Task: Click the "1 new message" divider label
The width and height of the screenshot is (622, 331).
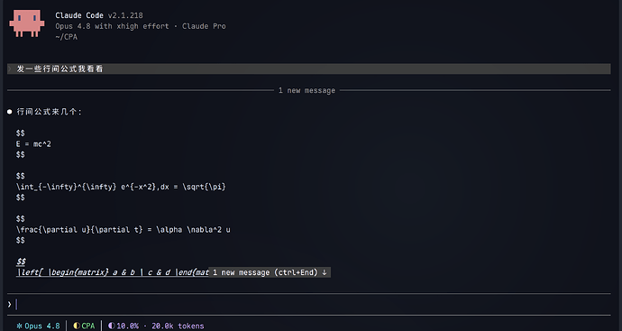Action: tap(306, 90)
